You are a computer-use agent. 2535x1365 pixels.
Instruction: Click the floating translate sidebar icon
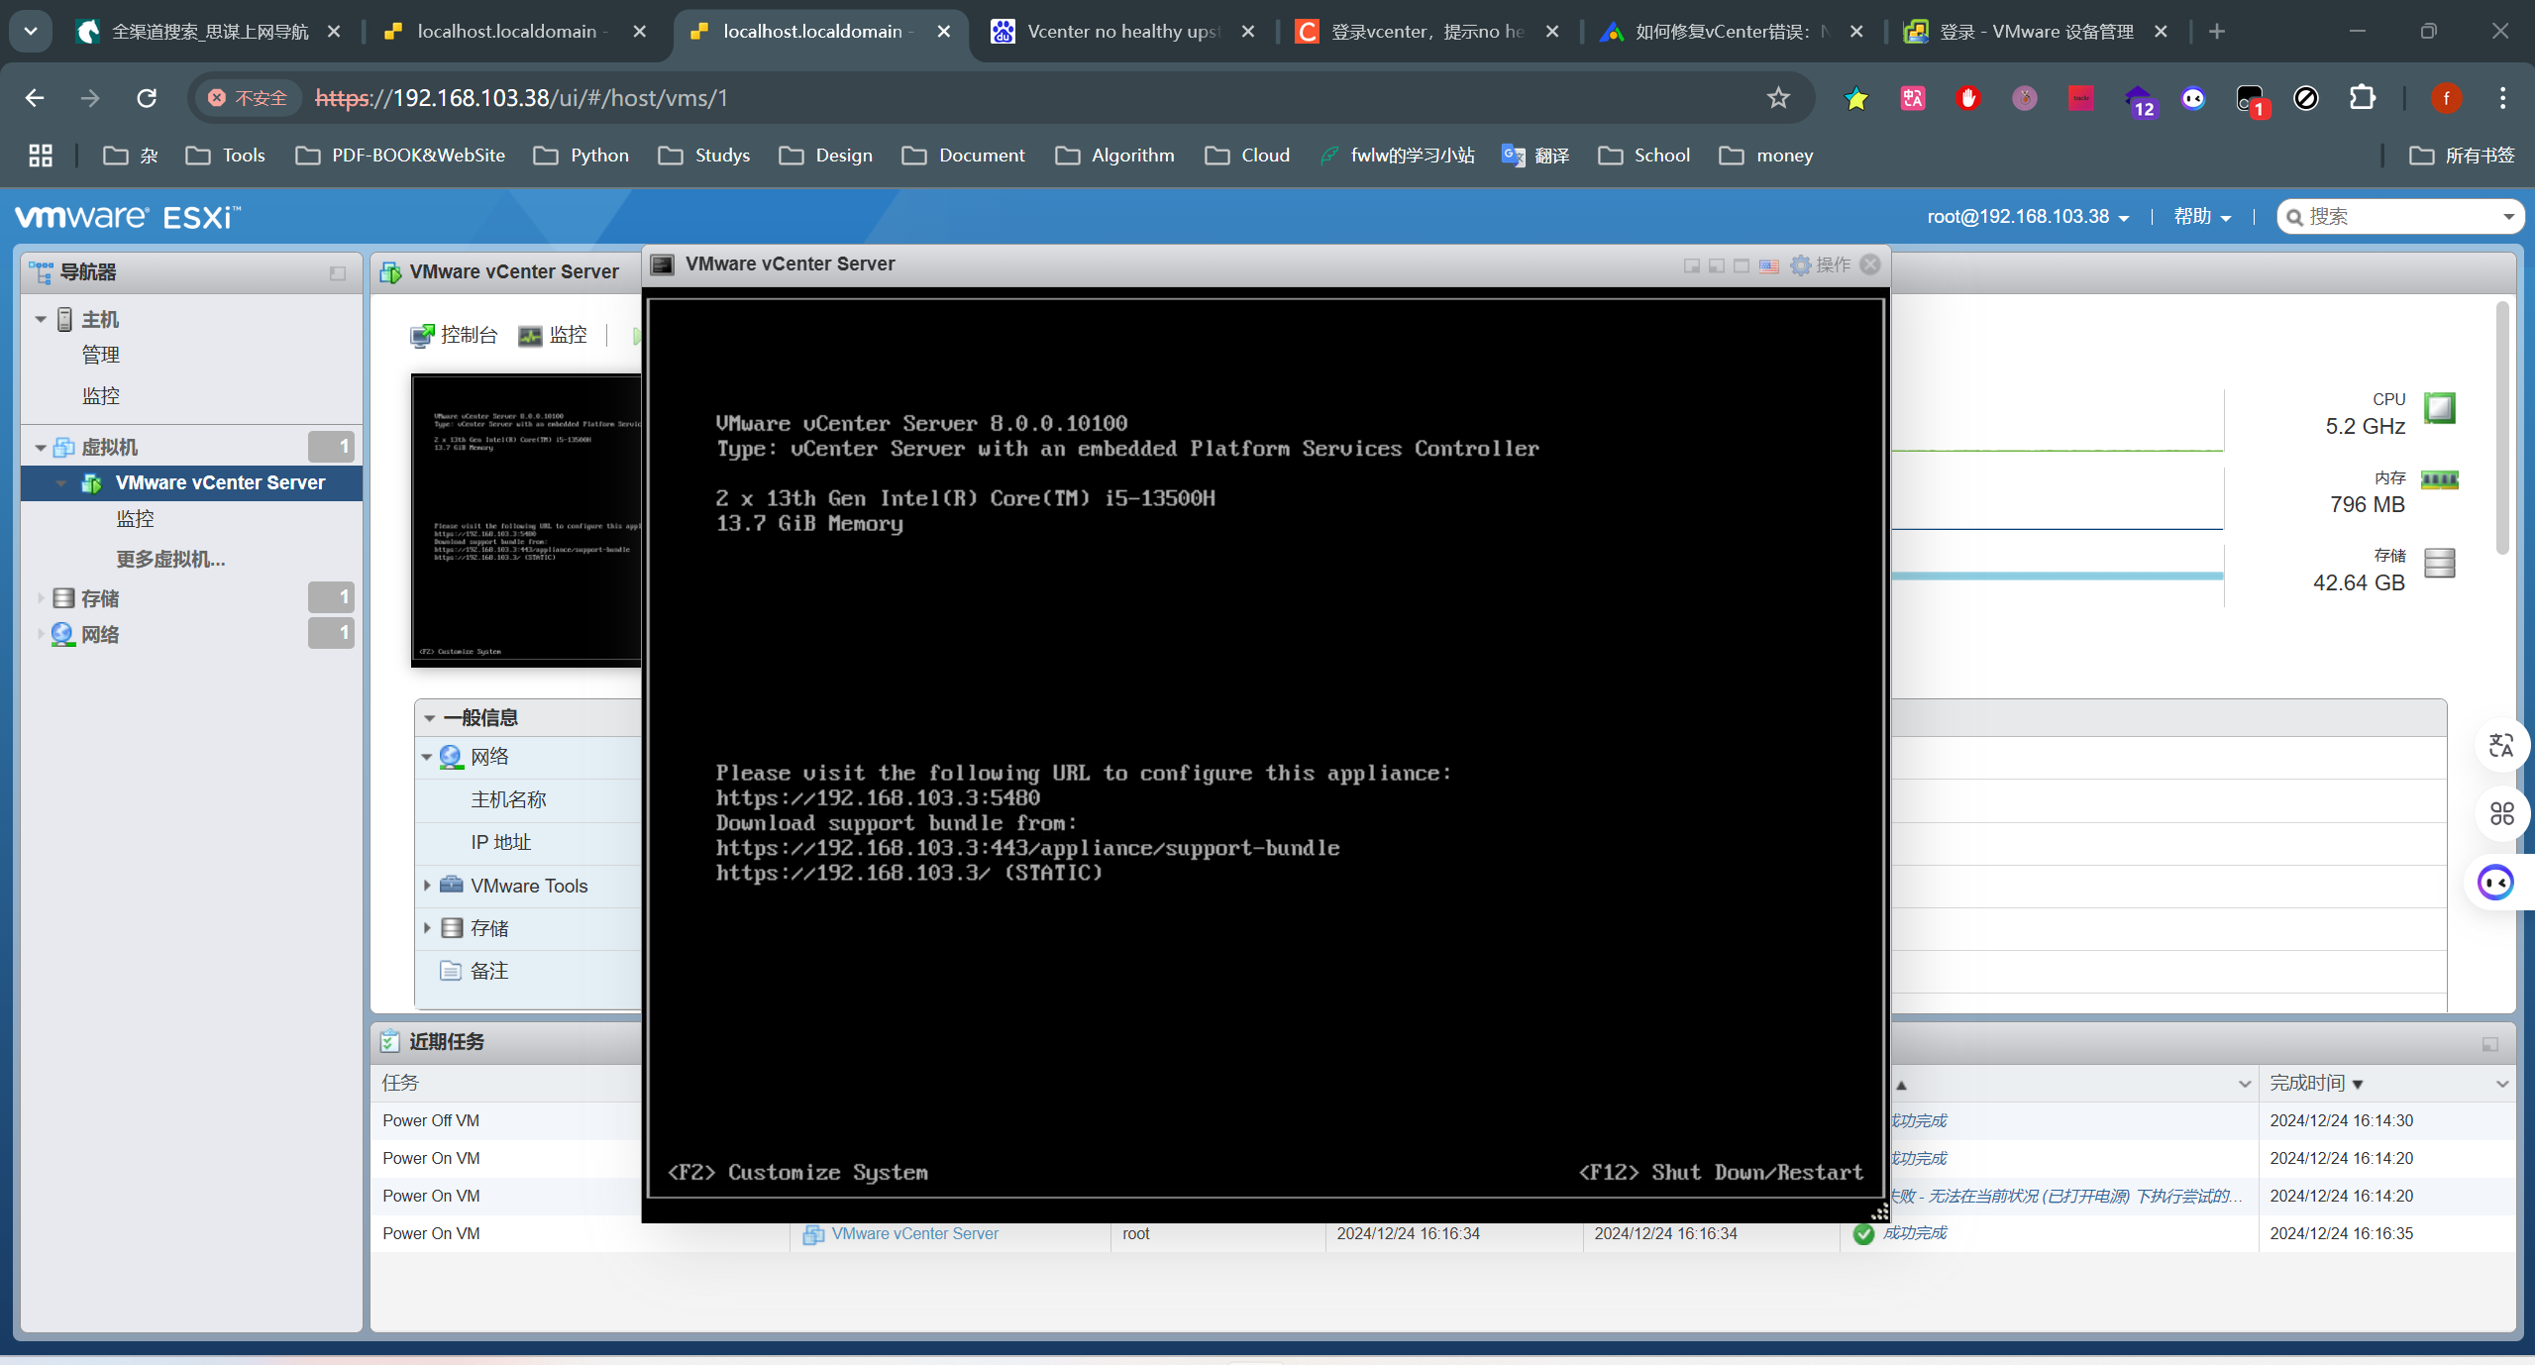pyautogui.click(x=2501, y=745)
